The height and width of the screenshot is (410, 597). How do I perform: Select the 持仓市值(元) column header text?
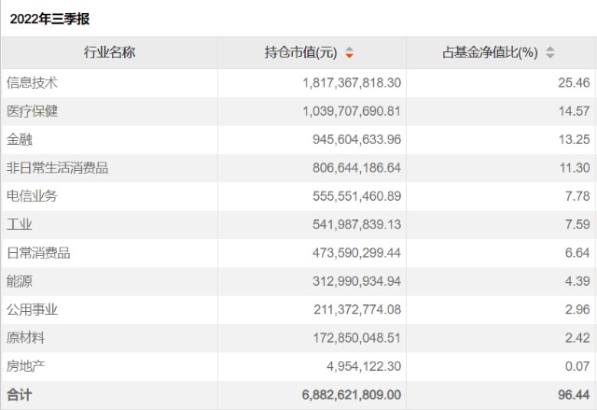tap(300, 52)
